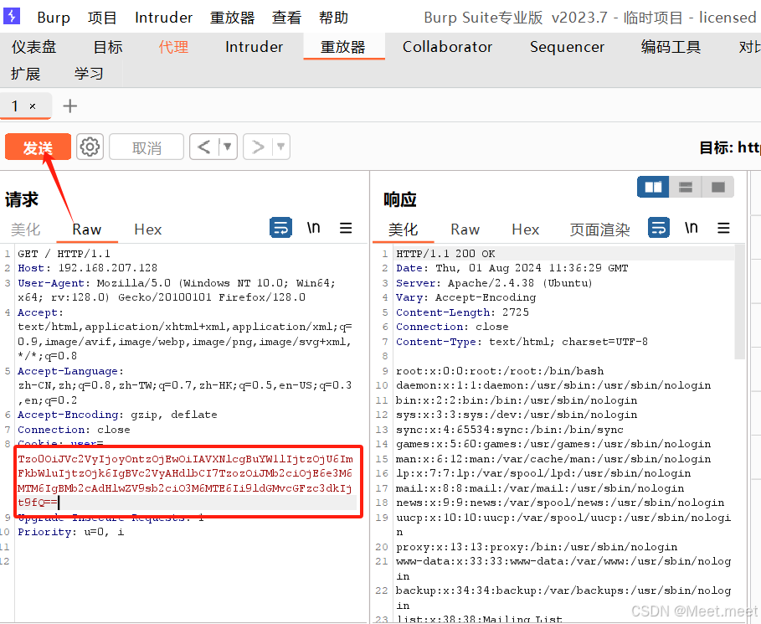
Task: Click the Host header line in request
Action: click(x=87, y=267)
